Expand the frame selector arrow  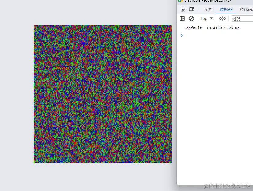(x=211, y=18)
